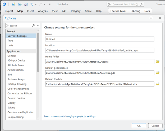Open the Feature Layer contextual tab
Screen dimensions: 165x131
[x=118, y=11]
